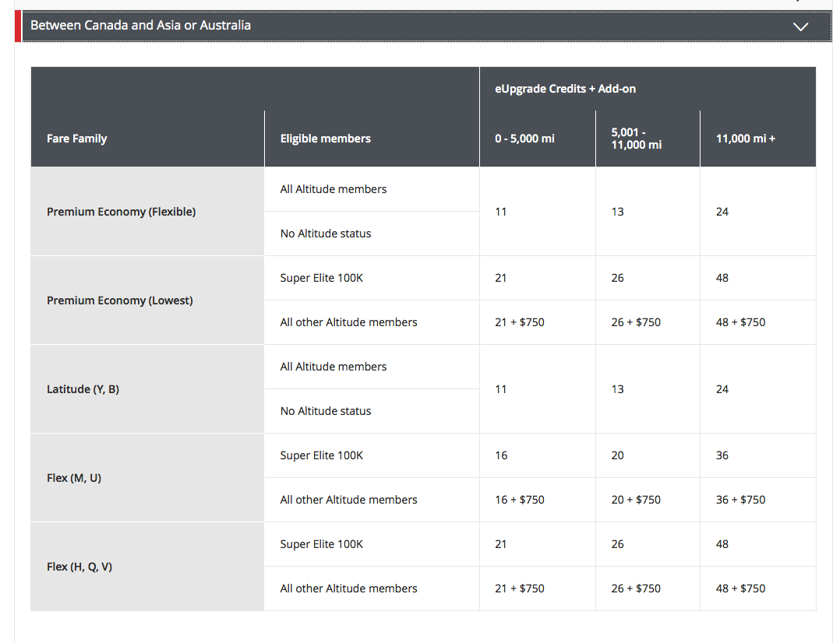Collapse the section using the white chevron arrow
Image resolution: width=840 pixels, height=643 pixels.
point(800,26)
